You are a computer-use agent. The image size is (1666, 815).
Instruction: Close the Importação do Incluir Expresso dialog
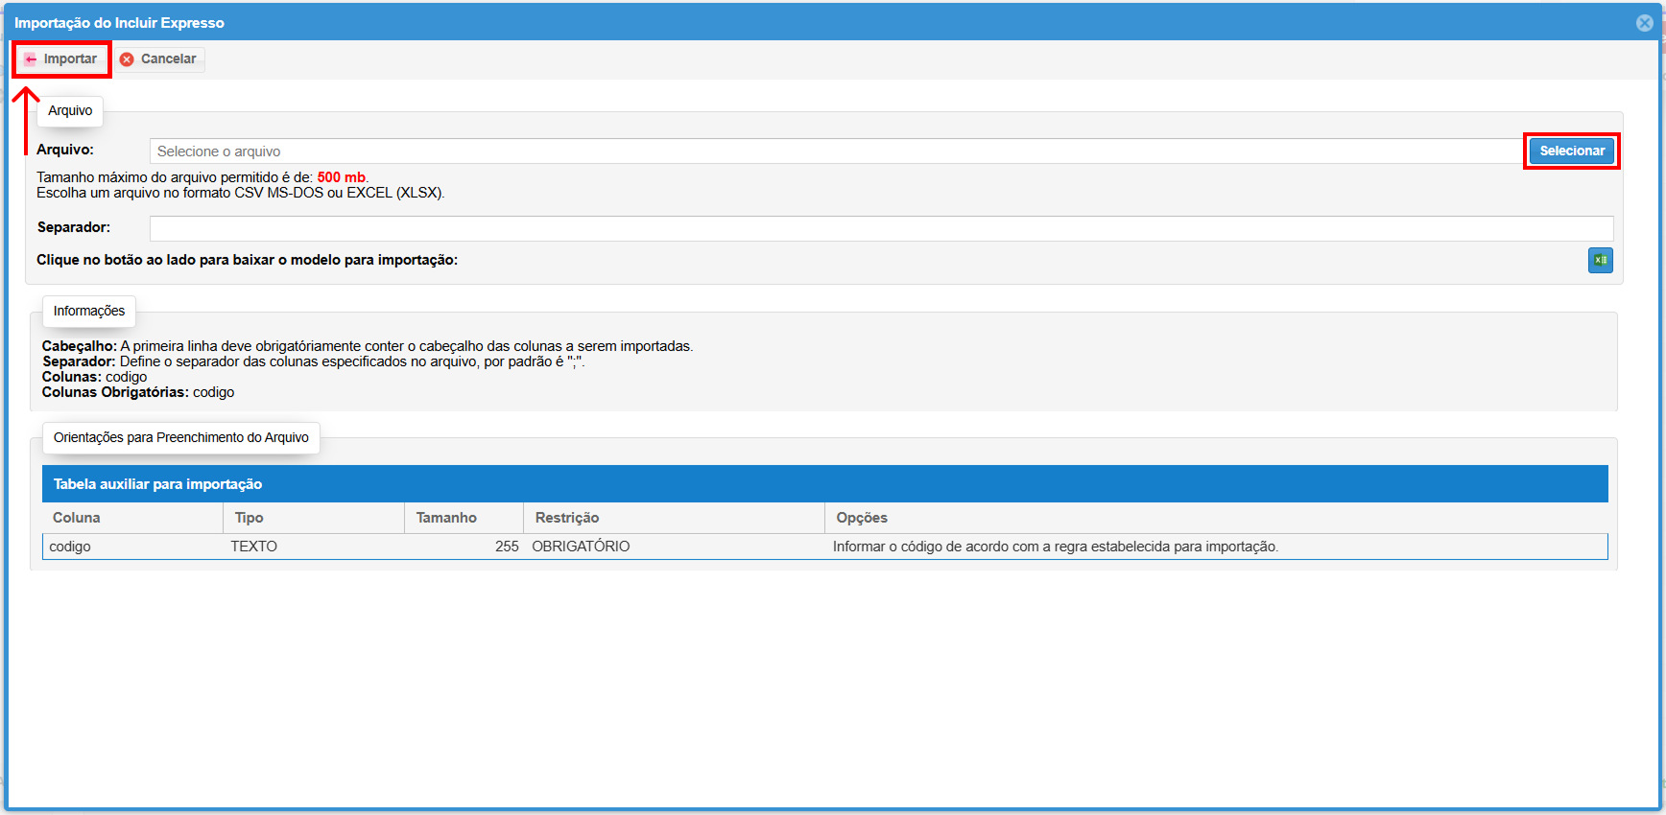[x=1644, y=23]
